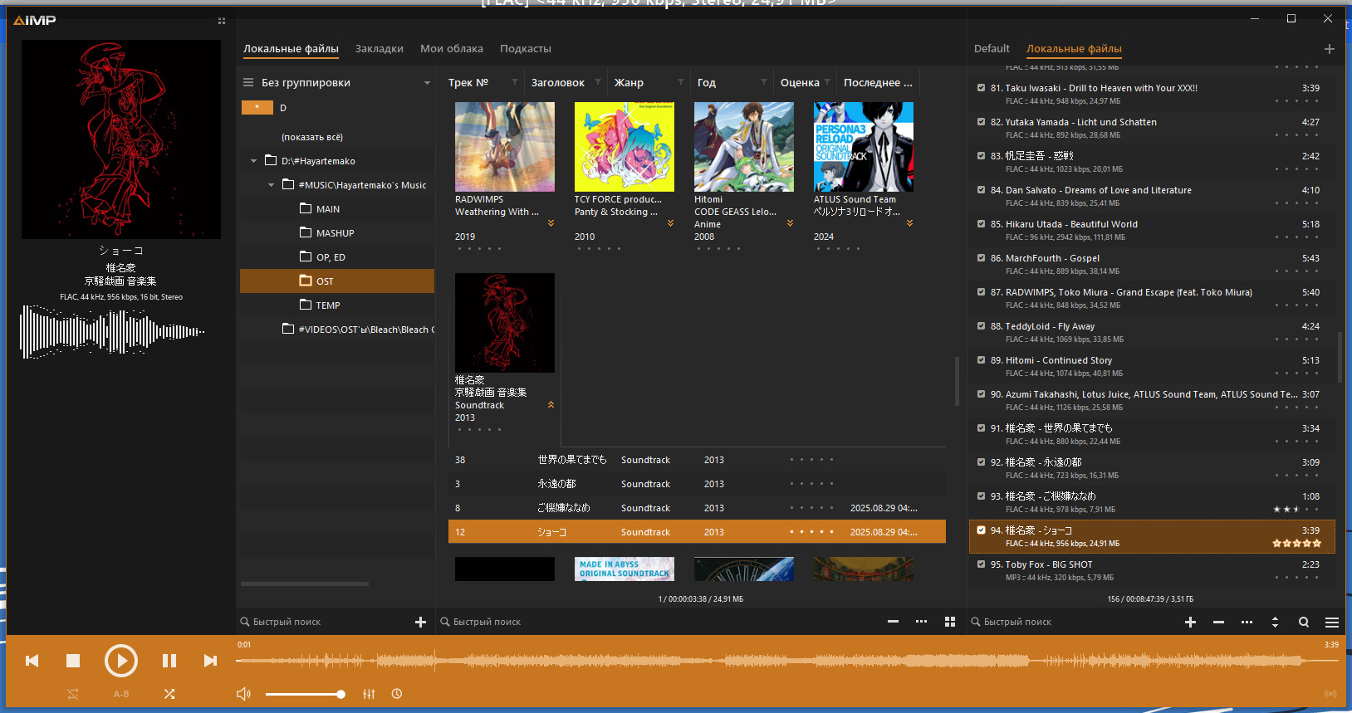Collapse #MUSIC\Hayartemako's Music folder
Image resolution: width=1352 pixels, height=713 pixels.
coord(271,185)
